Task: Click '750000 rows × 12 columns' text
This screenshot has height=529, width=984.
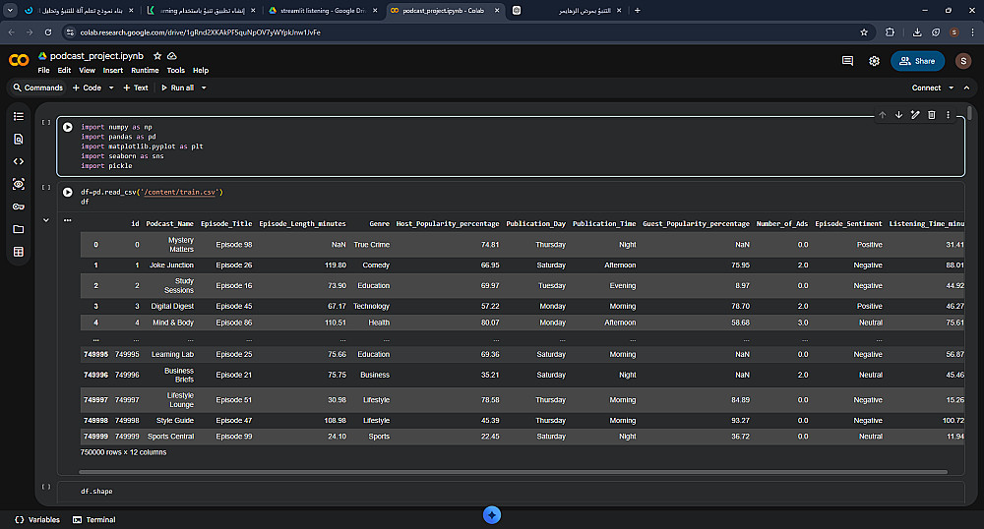Action: tap(123, 452)
